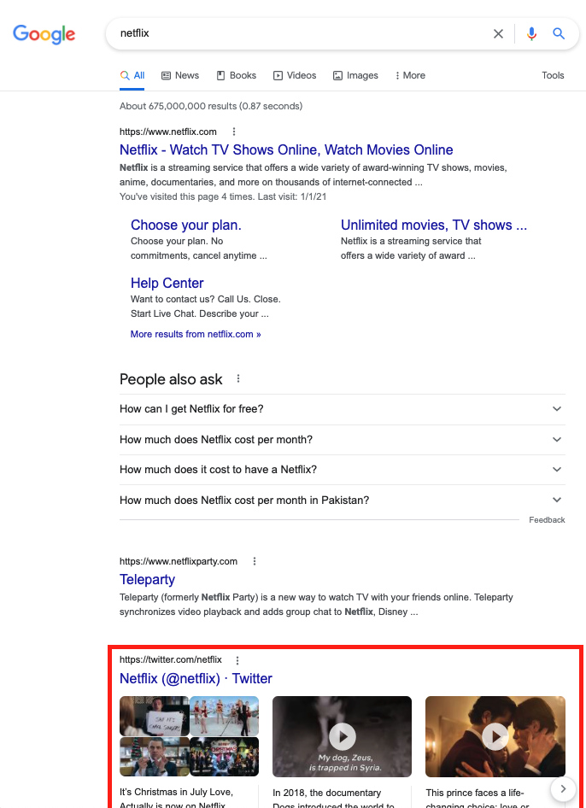This screenshot has width=586, height=808.
Task: Click the https://twitter.com/netflix URL text
Action: [171, 659]
